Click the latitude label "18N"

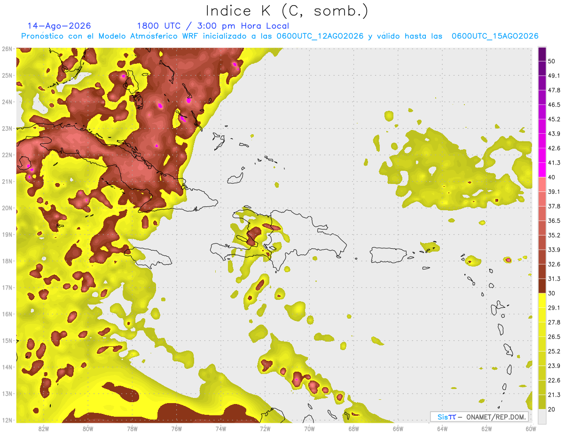7,261
